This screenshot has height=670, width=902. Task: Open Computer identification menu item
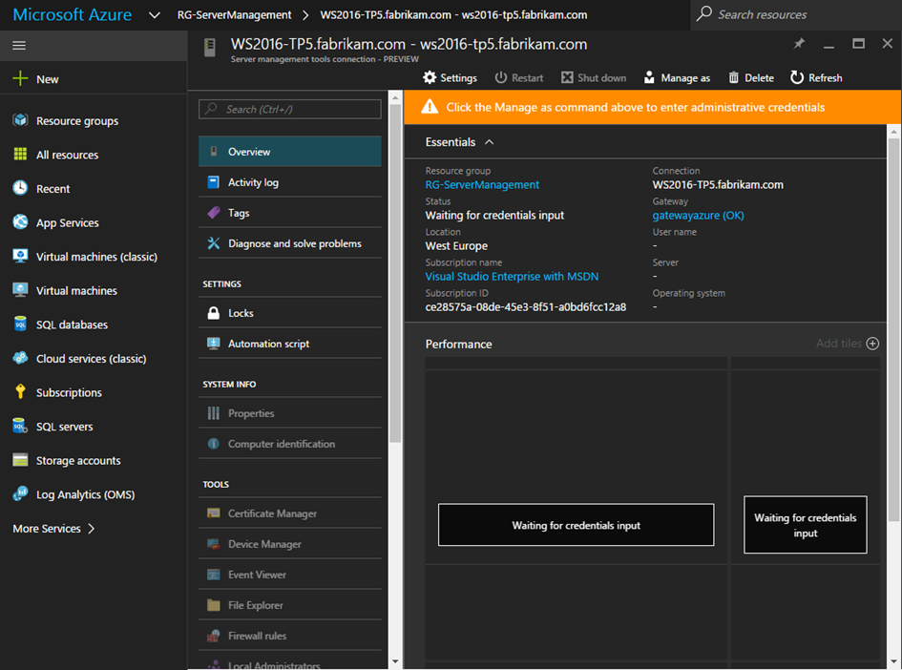click(x=290, y=444)
